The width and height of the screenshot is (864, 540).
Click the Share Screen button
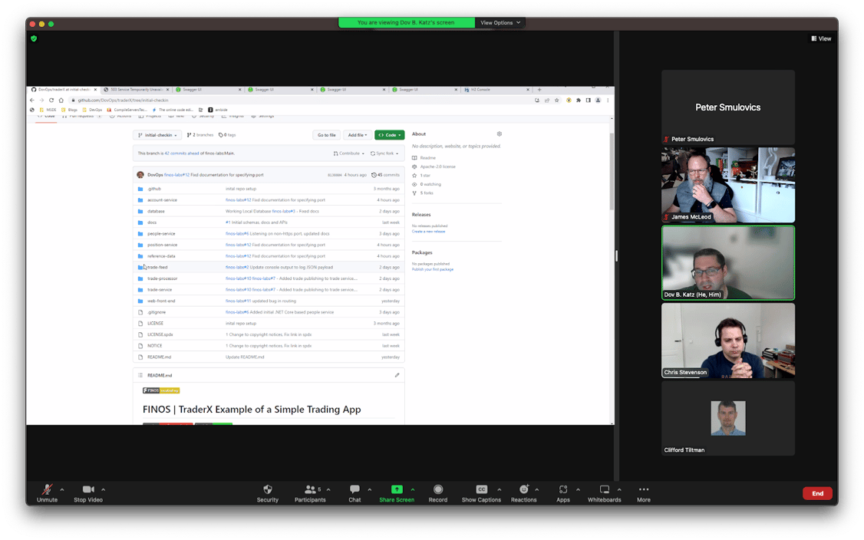[x=396, y=490]
